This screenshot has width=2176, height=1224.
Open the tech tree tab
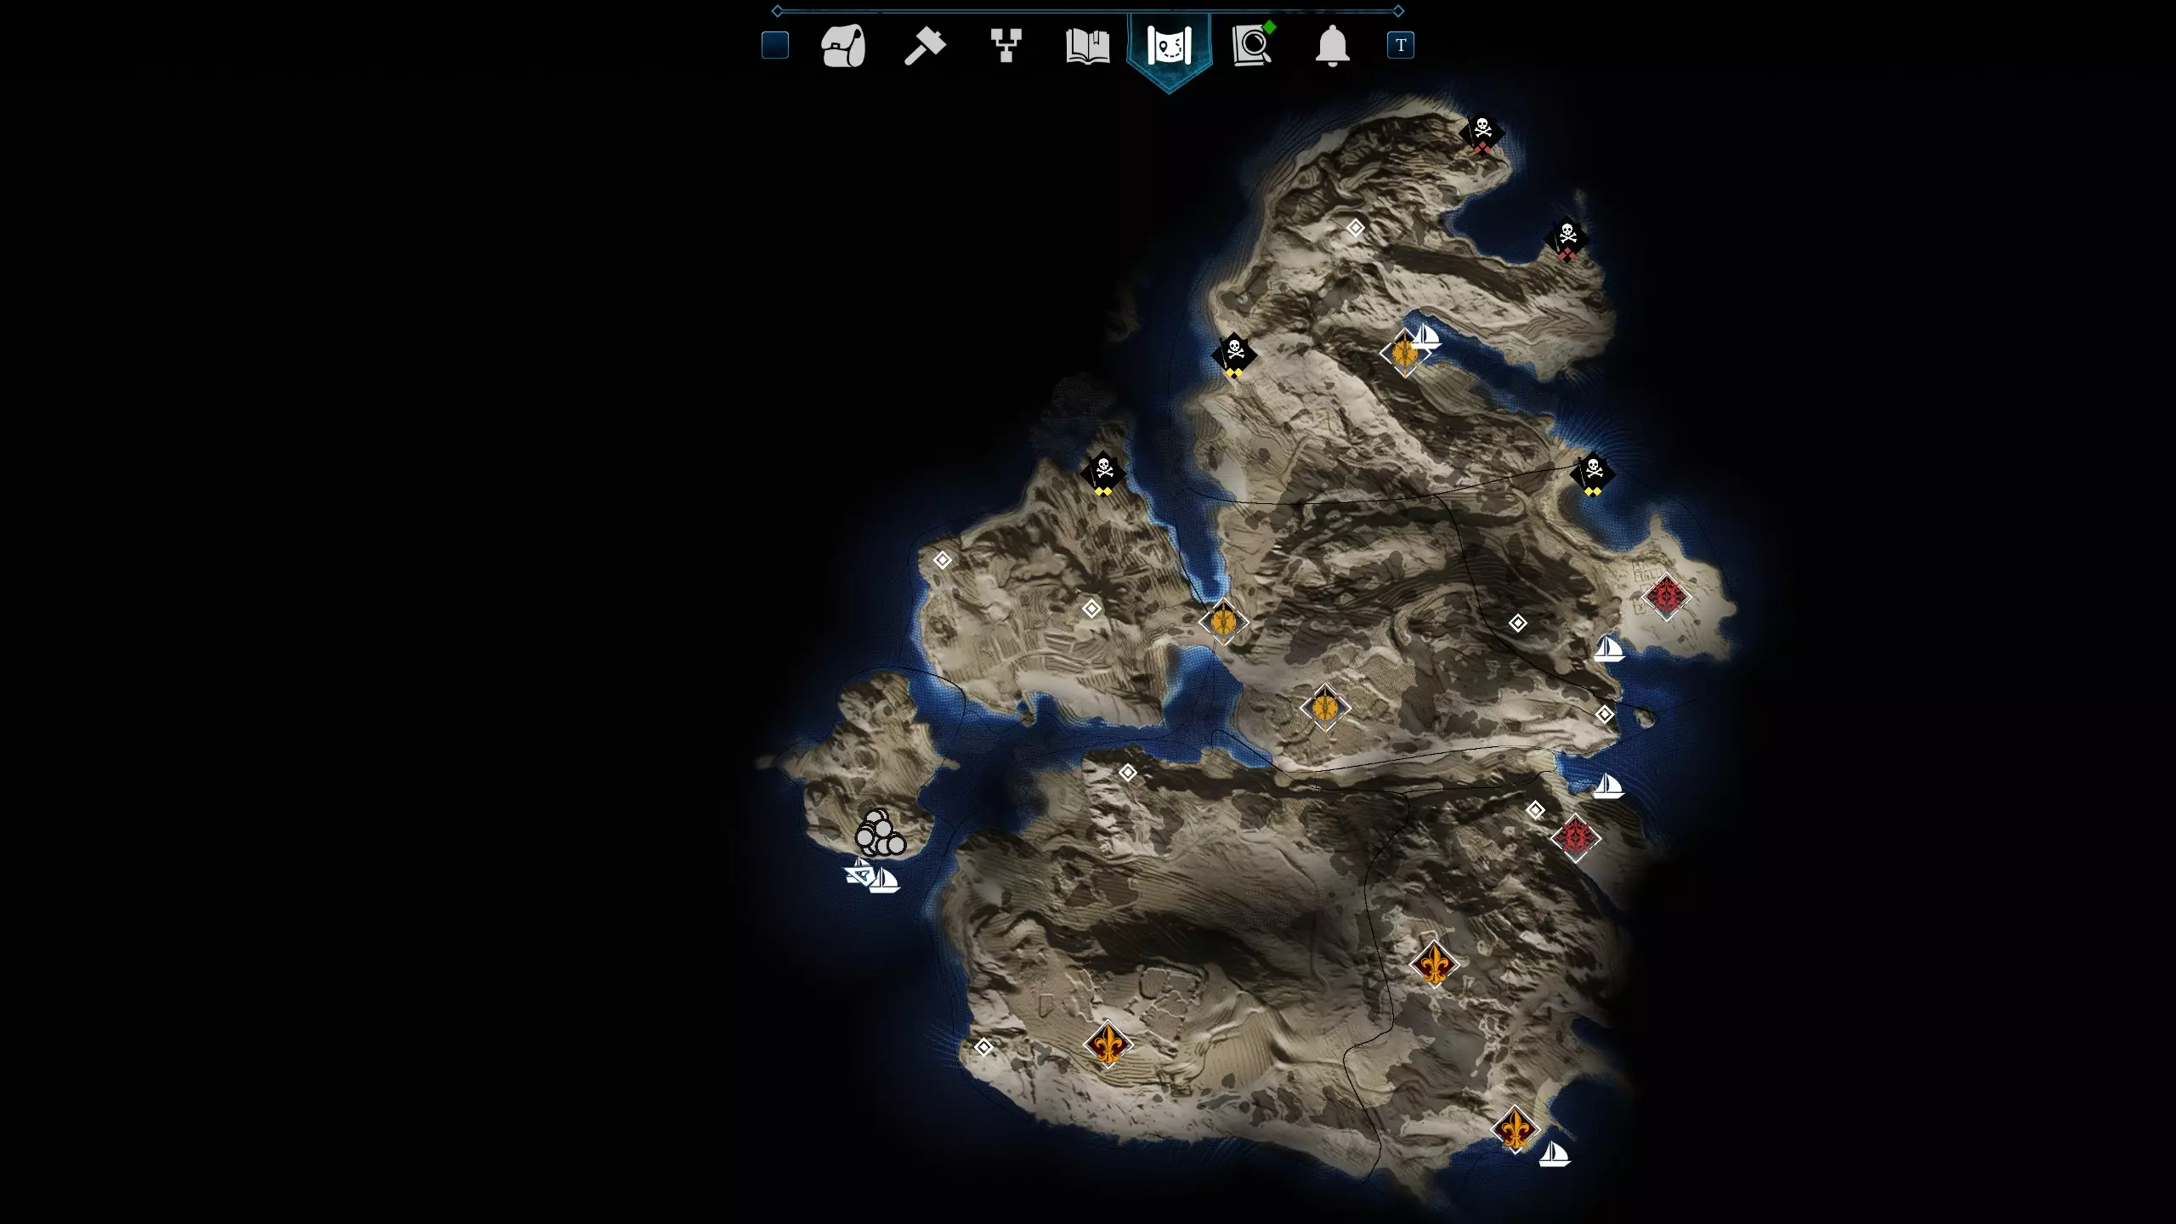point(1006,46)
